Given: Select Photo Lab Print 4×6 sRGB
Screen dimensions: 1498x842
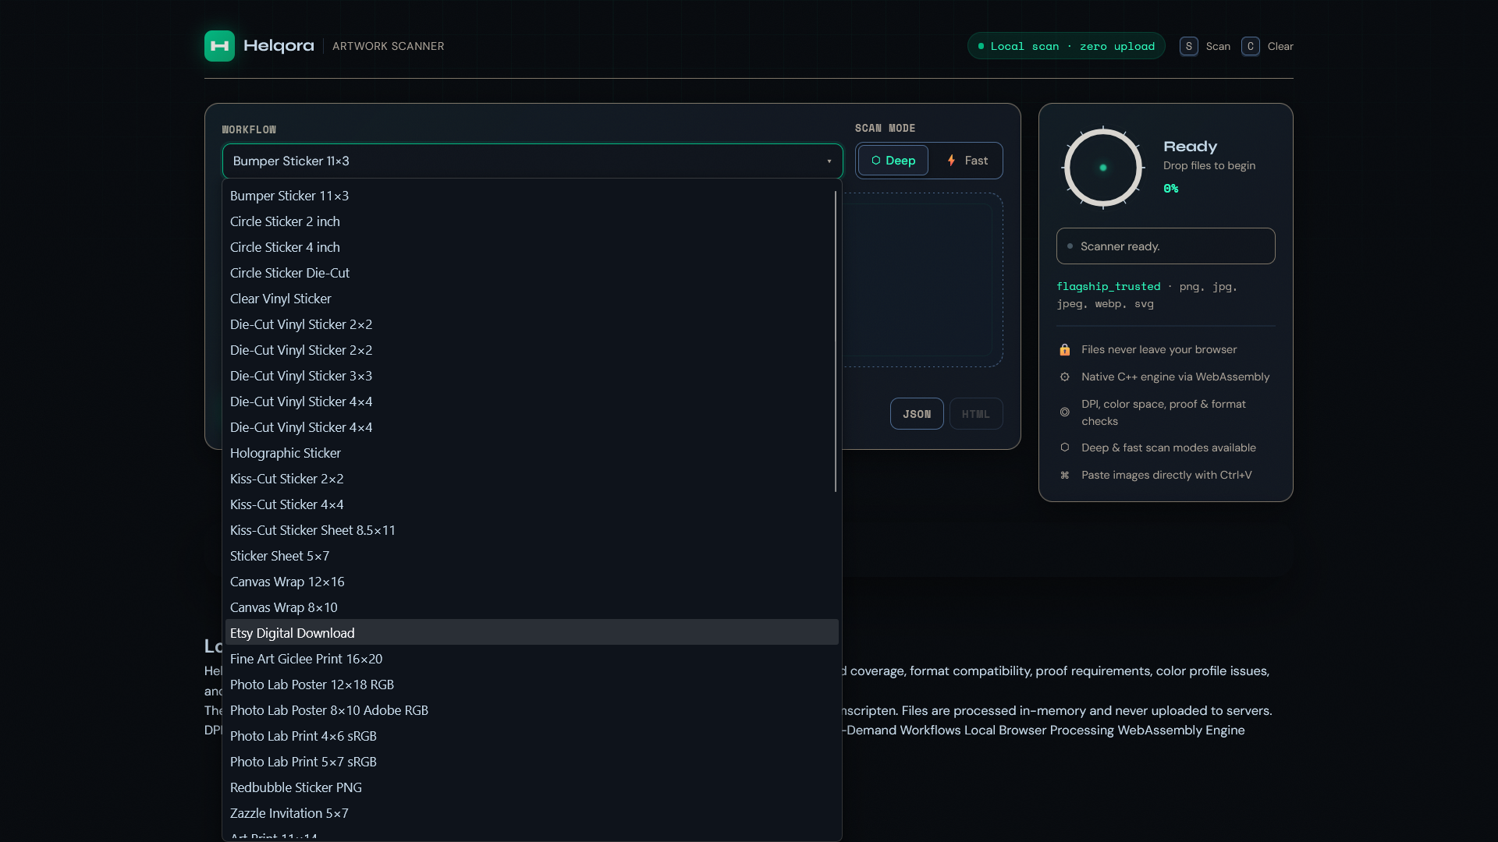Looking at the screenshot, I should [531, 736].
